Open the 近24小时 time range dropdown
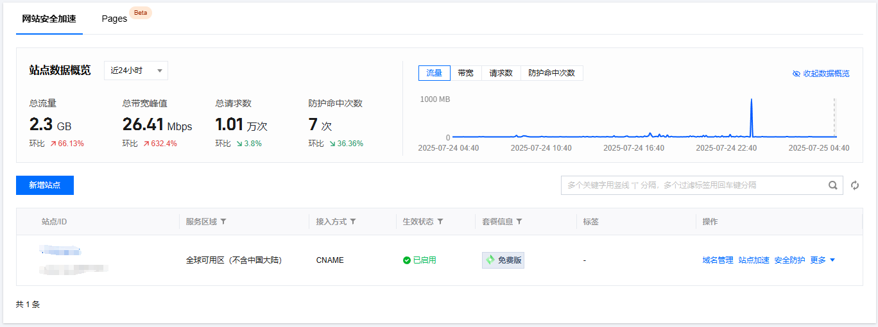 (136, 71)
